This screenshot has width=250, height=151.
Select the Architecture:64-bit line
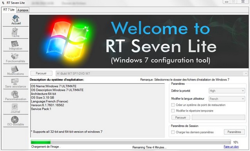coord(43,94)
